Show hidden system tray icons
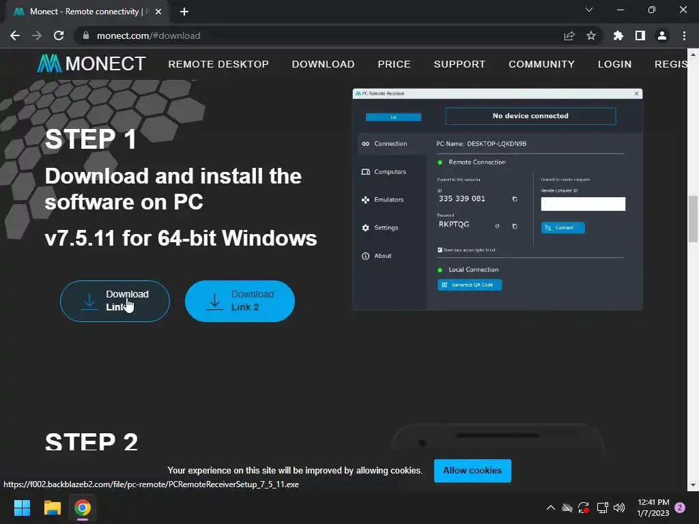699x524 pixels. [551, 508]
